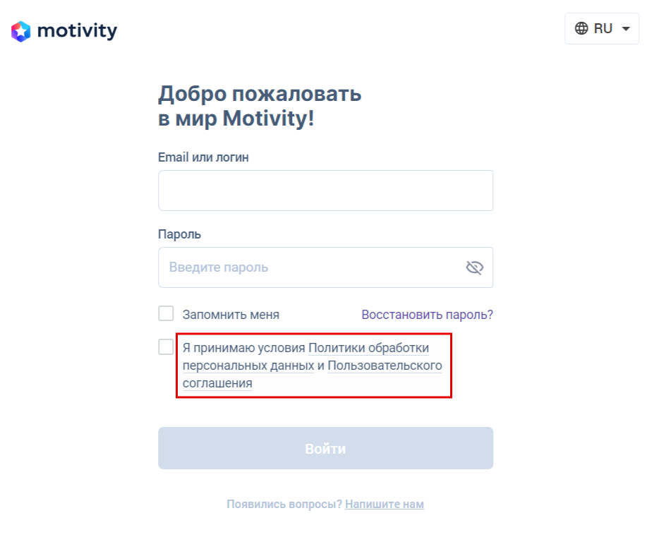Check the accept terms checkbox

point(166,347)
